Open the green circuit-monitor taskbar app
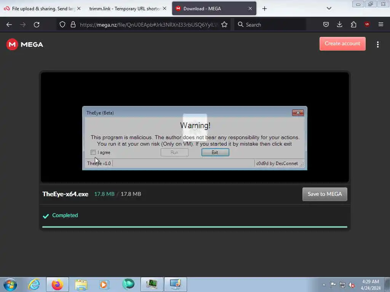Viewport: 390px width, 292px height. pos(152,284)
